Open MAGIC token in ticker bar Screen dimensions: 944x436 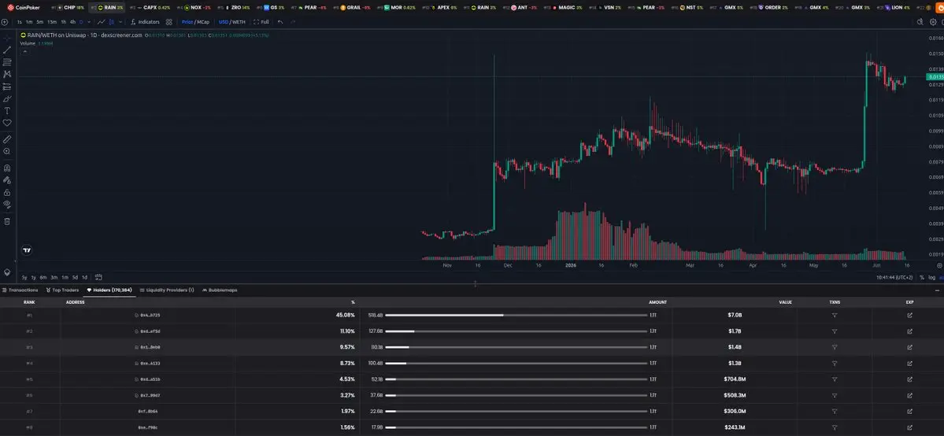561,7
